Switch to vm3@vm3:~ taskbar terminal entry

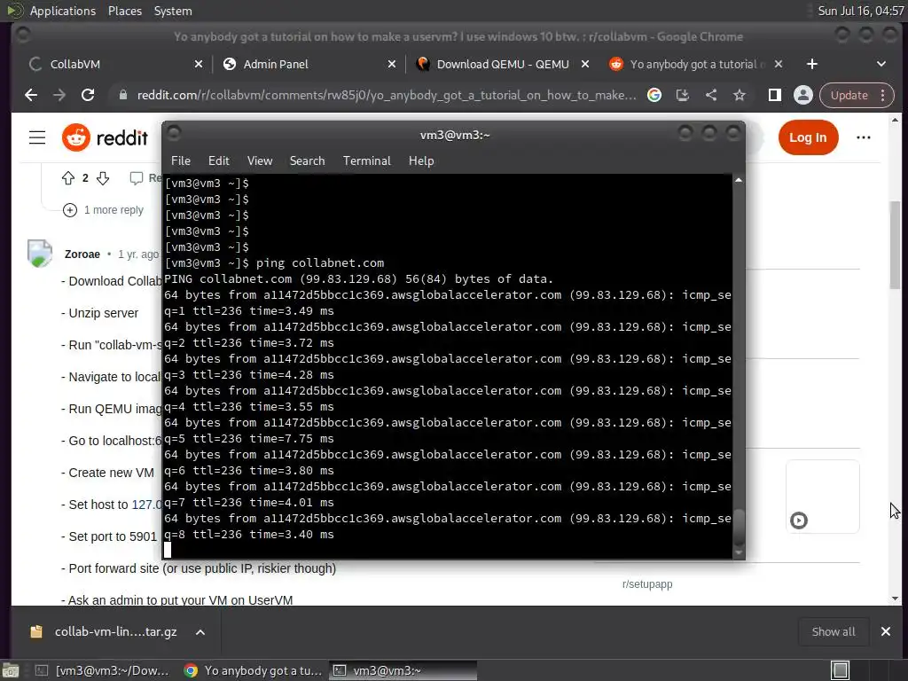403,670
